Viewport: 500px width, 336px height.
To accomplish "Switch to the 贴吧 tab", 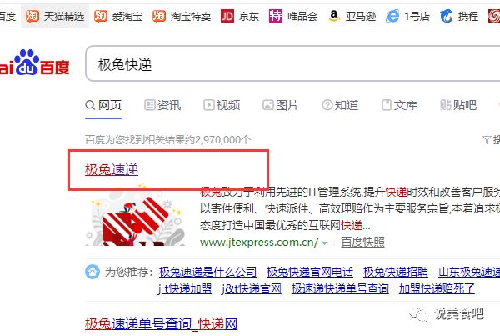I will pyautogui.click(x=458, y=105).
